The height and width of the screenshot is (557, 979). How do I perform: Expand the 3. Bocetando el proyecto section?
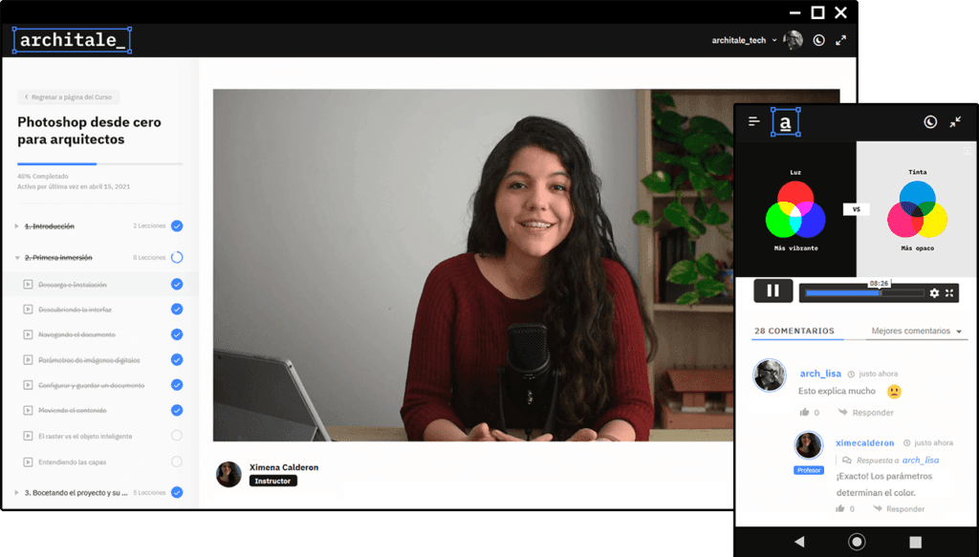tap(16, 493)
